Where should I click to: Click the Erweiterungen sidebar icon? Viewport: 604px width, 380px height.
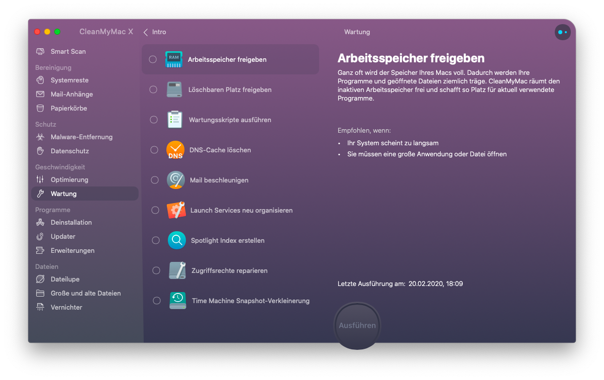[40, 250]
